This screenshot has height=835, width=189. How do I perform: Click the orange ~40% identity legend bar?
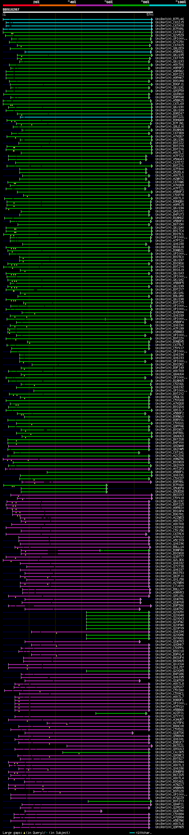(x=58, y=5)
